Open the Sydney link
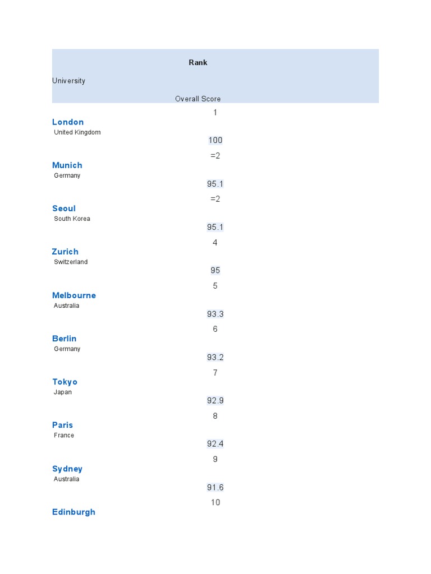This screenshot has height=574, width=431. (67, 469)
